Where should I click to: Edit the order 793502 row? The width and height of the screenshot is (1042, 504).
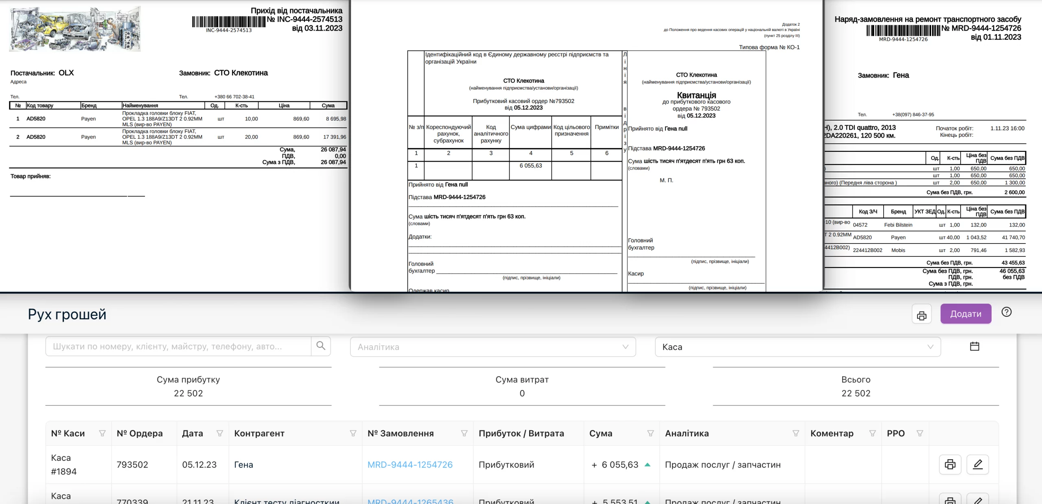click(x=978, y=465)
